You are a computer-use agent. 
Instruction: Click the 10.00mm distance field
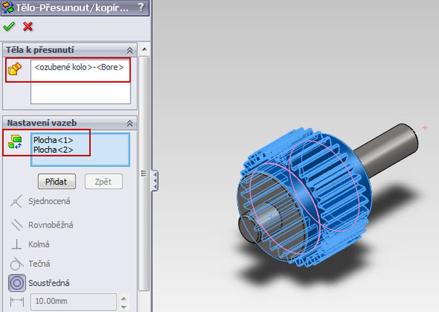73,301
